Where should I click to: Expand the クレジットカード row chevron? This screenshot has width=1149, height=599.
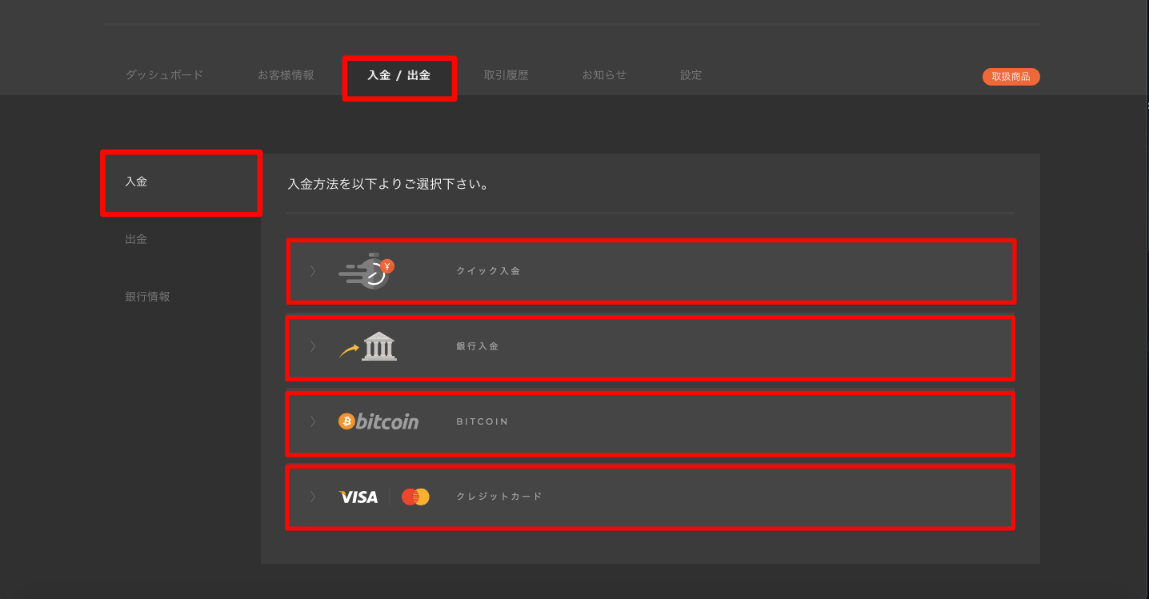[313, 497]
